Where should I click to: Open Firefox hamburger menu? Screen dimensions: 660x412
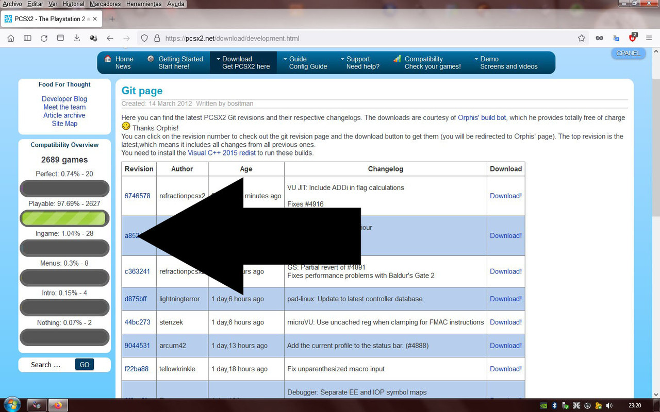649,38
